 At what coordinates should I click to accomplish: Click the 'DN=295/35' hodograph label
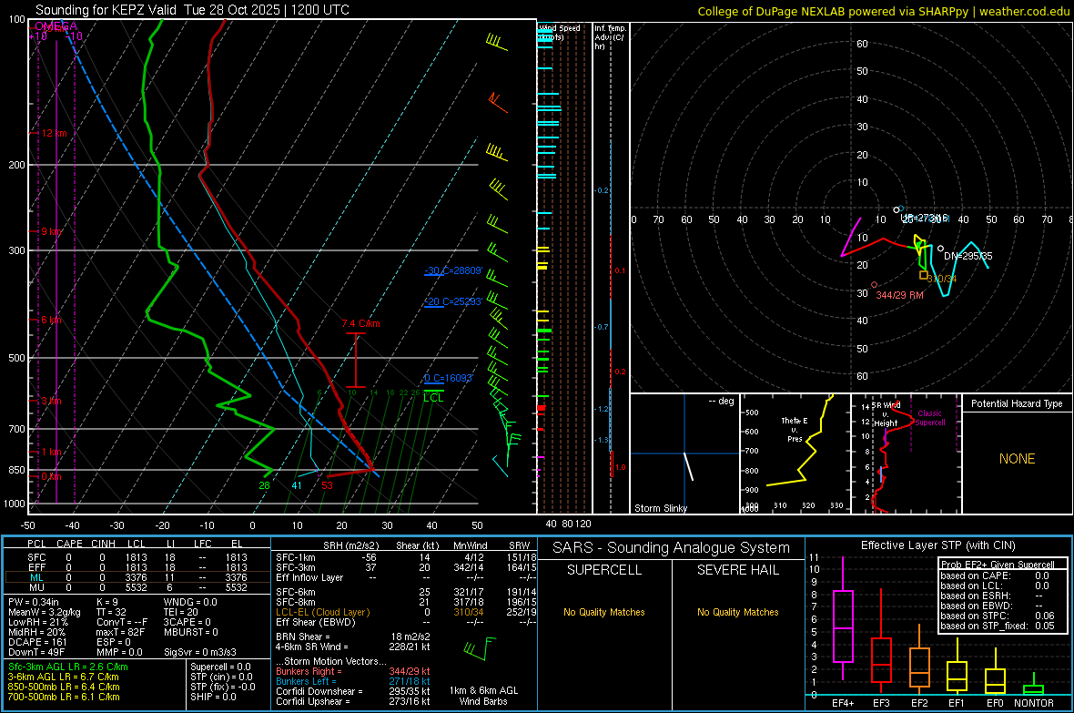tap(968, 256)
